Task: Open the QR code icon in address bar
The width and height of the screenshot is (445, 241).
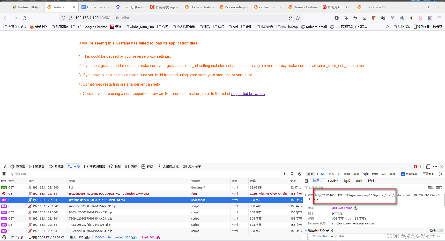Action: pyautogui.click(x=291, y=18)
